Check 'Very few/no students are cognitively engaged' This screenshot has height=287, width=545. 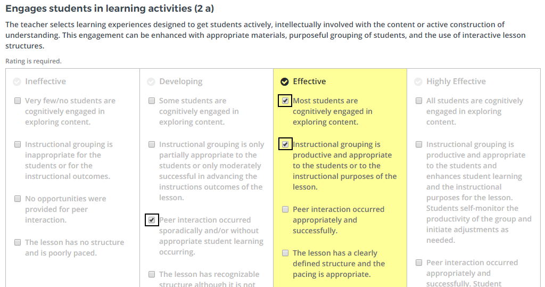pos(18,101)
